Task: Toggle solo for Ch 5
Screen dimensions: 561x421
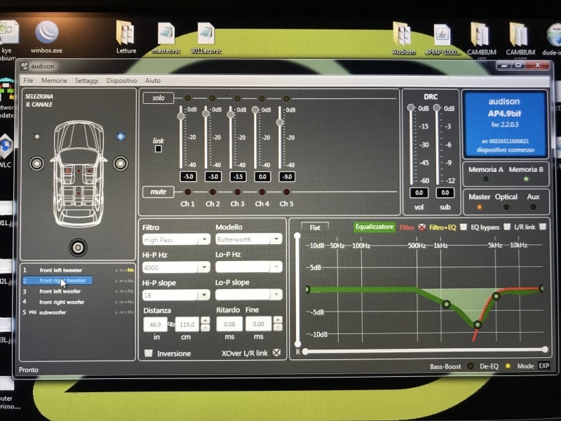Action: click(286, 98)
